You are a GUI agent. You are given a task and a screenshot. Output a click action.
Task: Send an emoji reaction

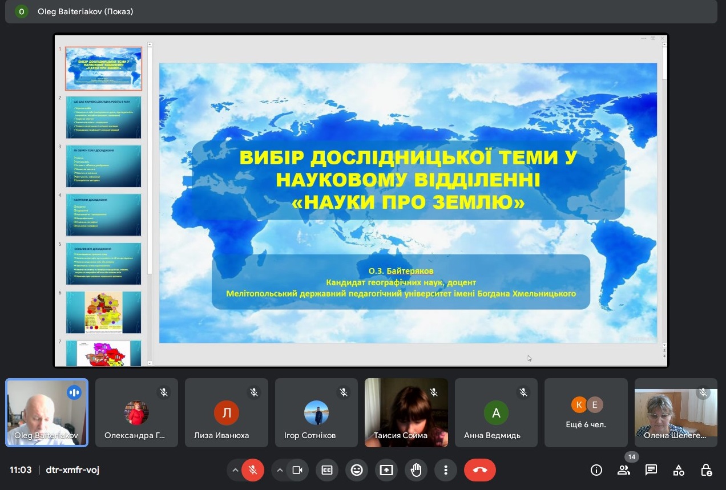point(357,470)
